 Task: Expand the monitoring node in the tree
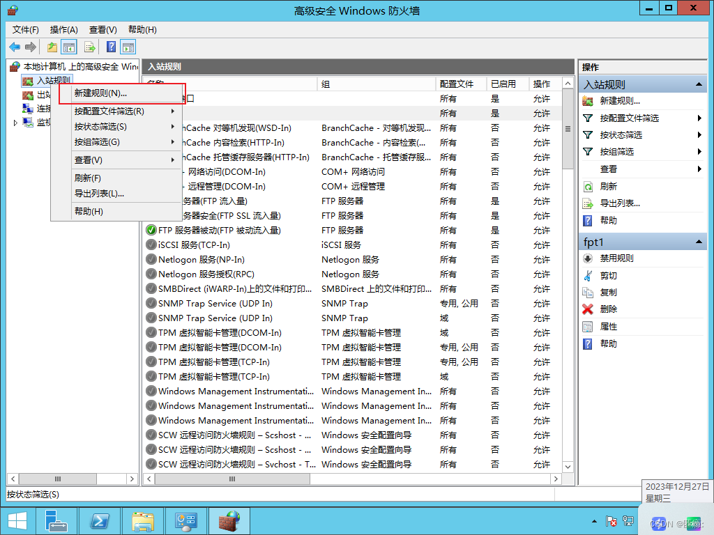pos(15,123)
